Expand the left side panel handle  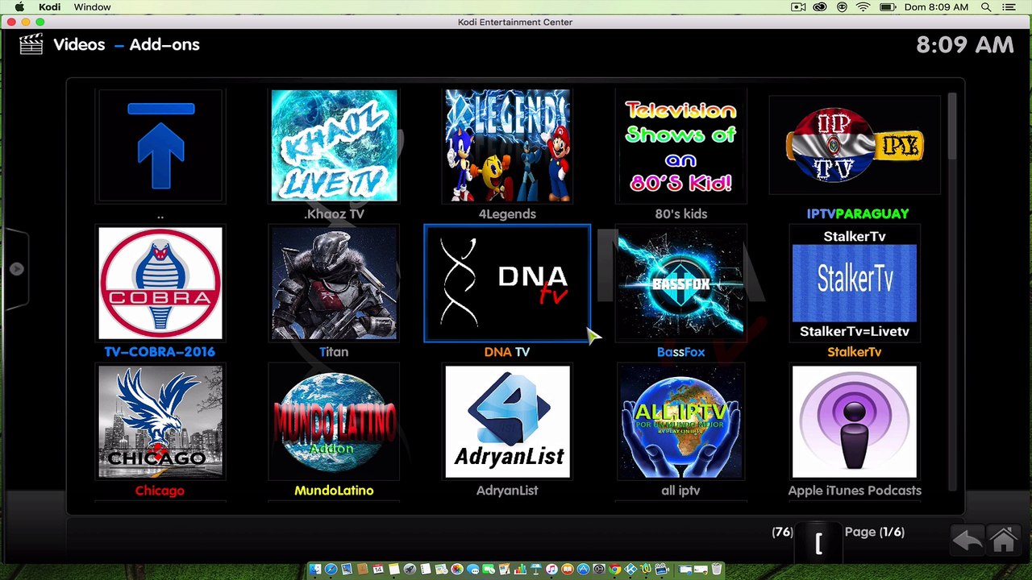click(16, 269)
